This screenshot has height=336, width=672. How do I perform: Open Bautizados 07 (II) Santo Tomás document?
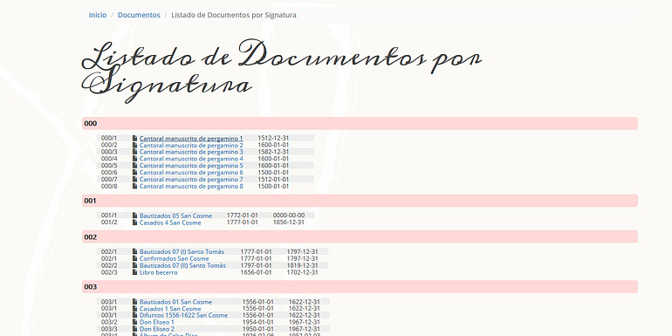click(x=182, y=265)
